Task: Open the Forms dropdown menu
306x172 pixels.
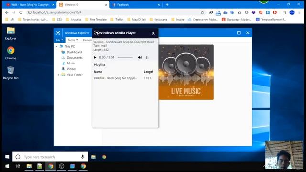Action: 73,40
